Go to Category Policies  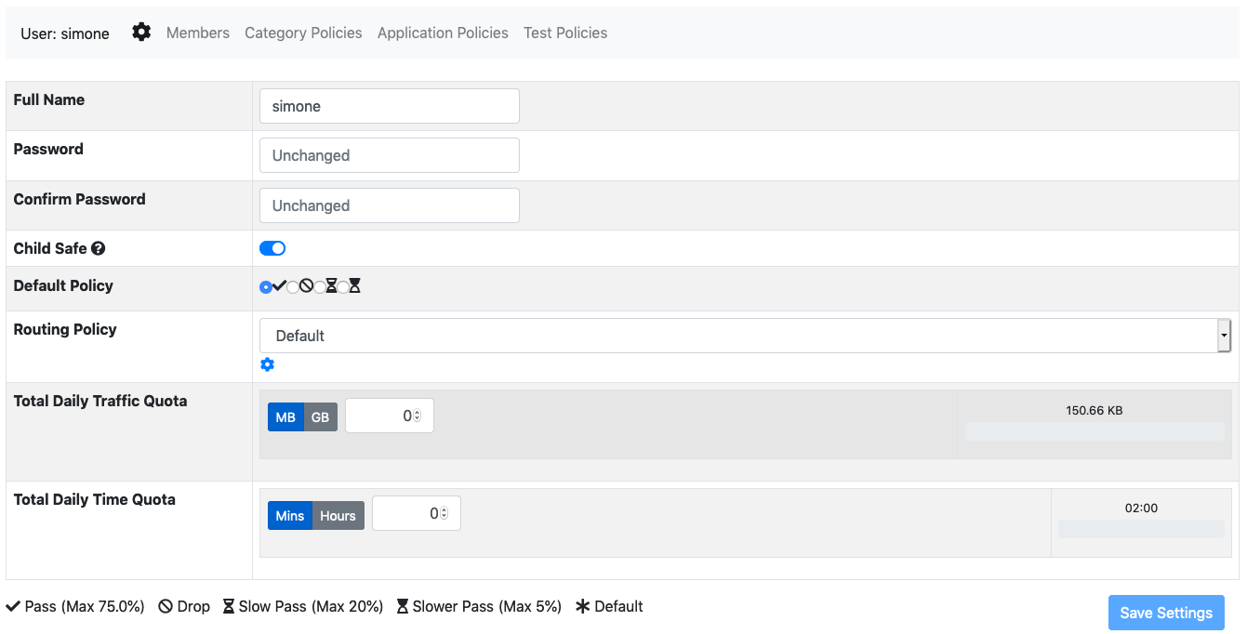click(x=303, y=33)
